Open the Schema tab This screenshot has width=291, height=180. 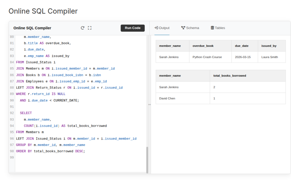tap(190, 28)
